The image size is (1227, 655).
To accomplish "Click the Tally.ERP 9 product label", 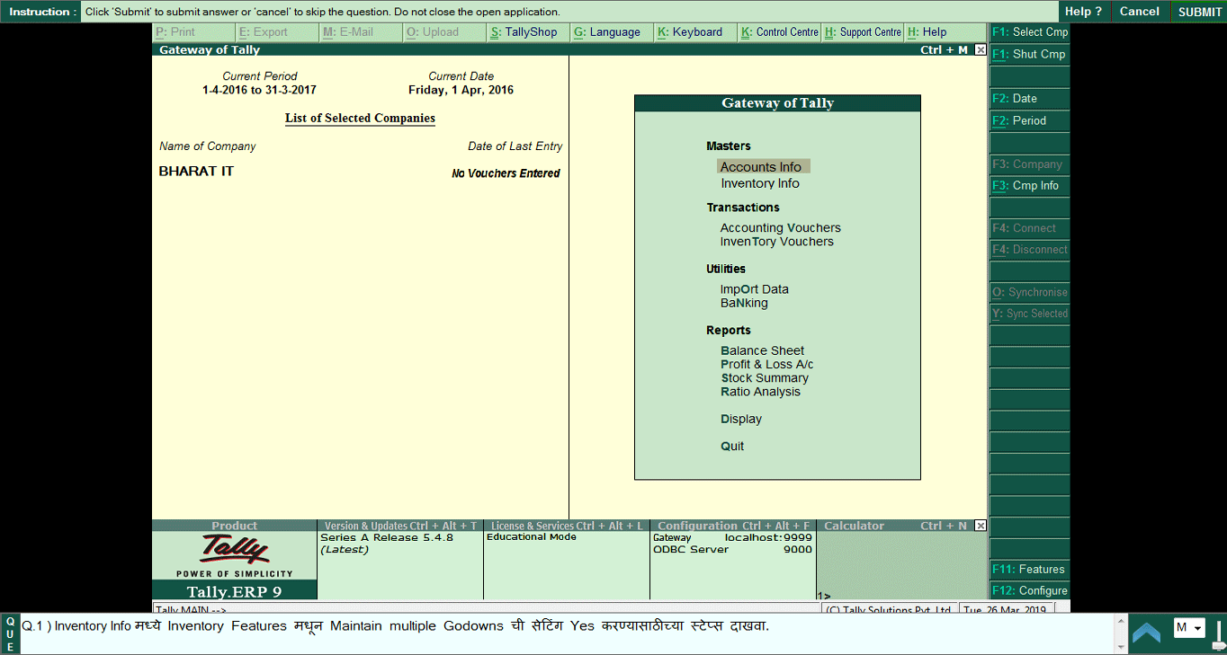I will click(234, 591).
